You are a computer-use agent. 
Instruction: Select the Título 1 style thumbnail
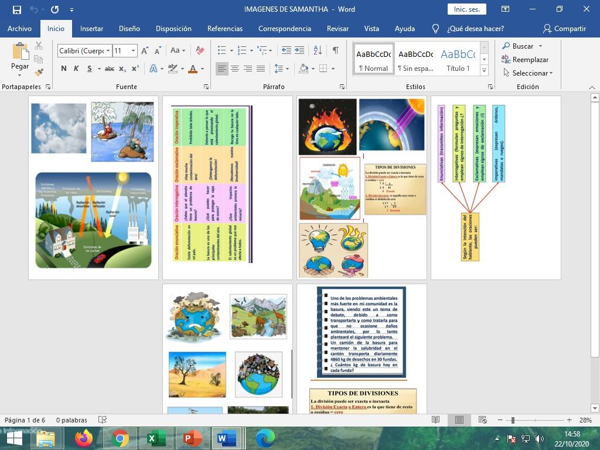[x=458, y=59]
